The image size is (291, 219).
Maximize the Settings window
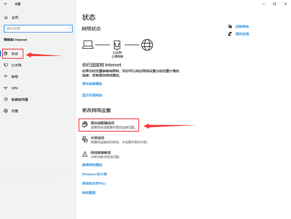point(274,4)
